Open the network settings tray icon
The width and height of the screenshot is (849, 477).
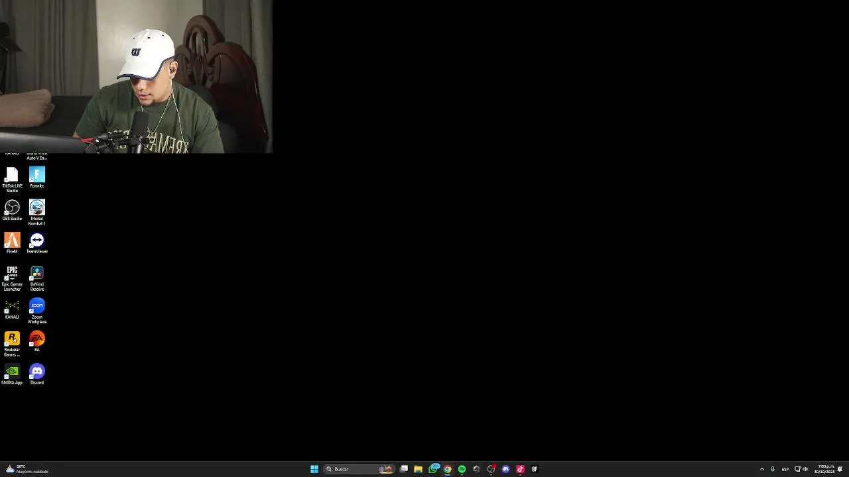[797, 469]
